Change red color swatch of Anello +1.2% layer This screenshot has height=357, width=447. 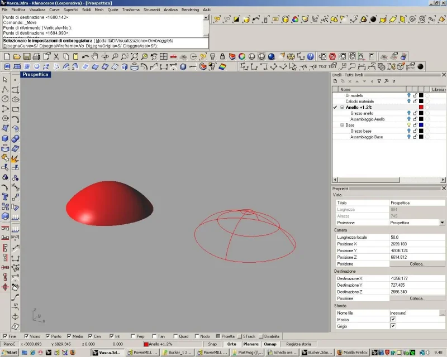(x=421, y=107)
